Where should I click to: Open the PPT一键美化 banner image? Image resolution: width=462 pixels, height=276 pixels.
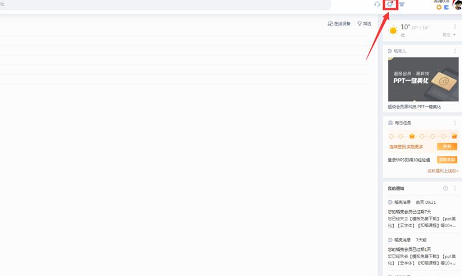[x=423, y=79]
